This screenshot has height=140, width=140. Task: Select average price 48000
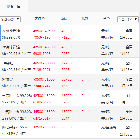pos(66,47)
